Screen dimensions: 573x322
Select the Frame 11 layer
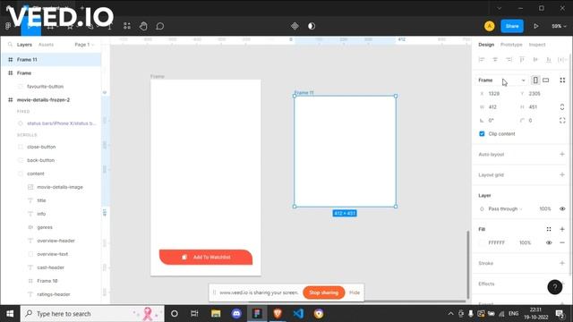pyautogui.click(x=51, y=60)
